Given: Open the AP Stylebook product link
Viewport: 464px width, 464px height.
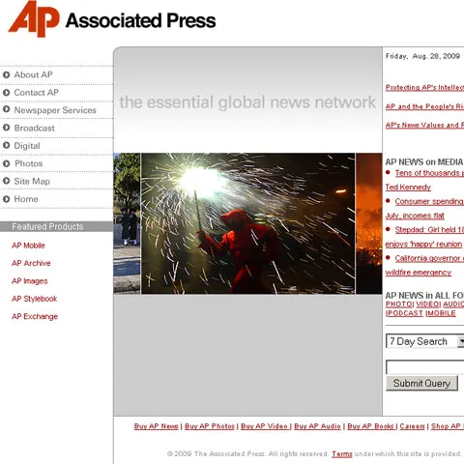Looking at the screenshot, I should pos(34,299).
